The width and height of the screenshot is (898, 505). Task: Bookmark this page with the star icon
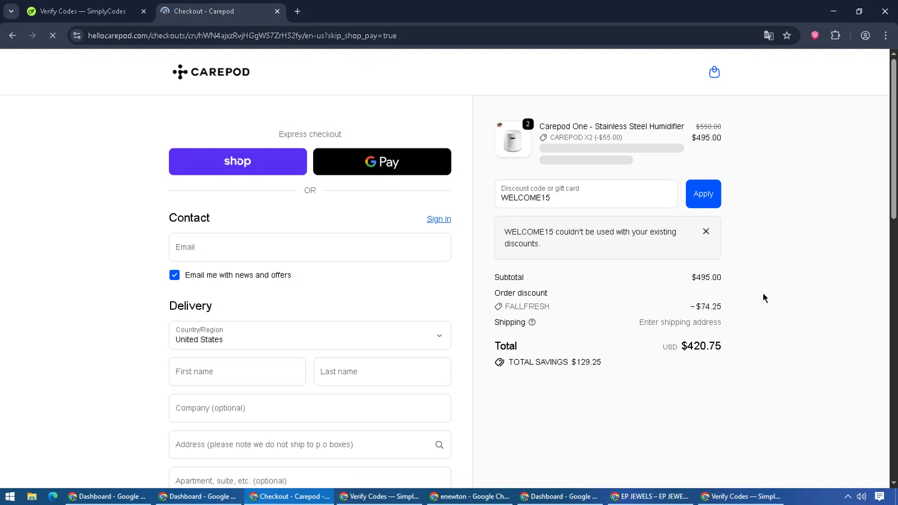(x=787, y=35)
